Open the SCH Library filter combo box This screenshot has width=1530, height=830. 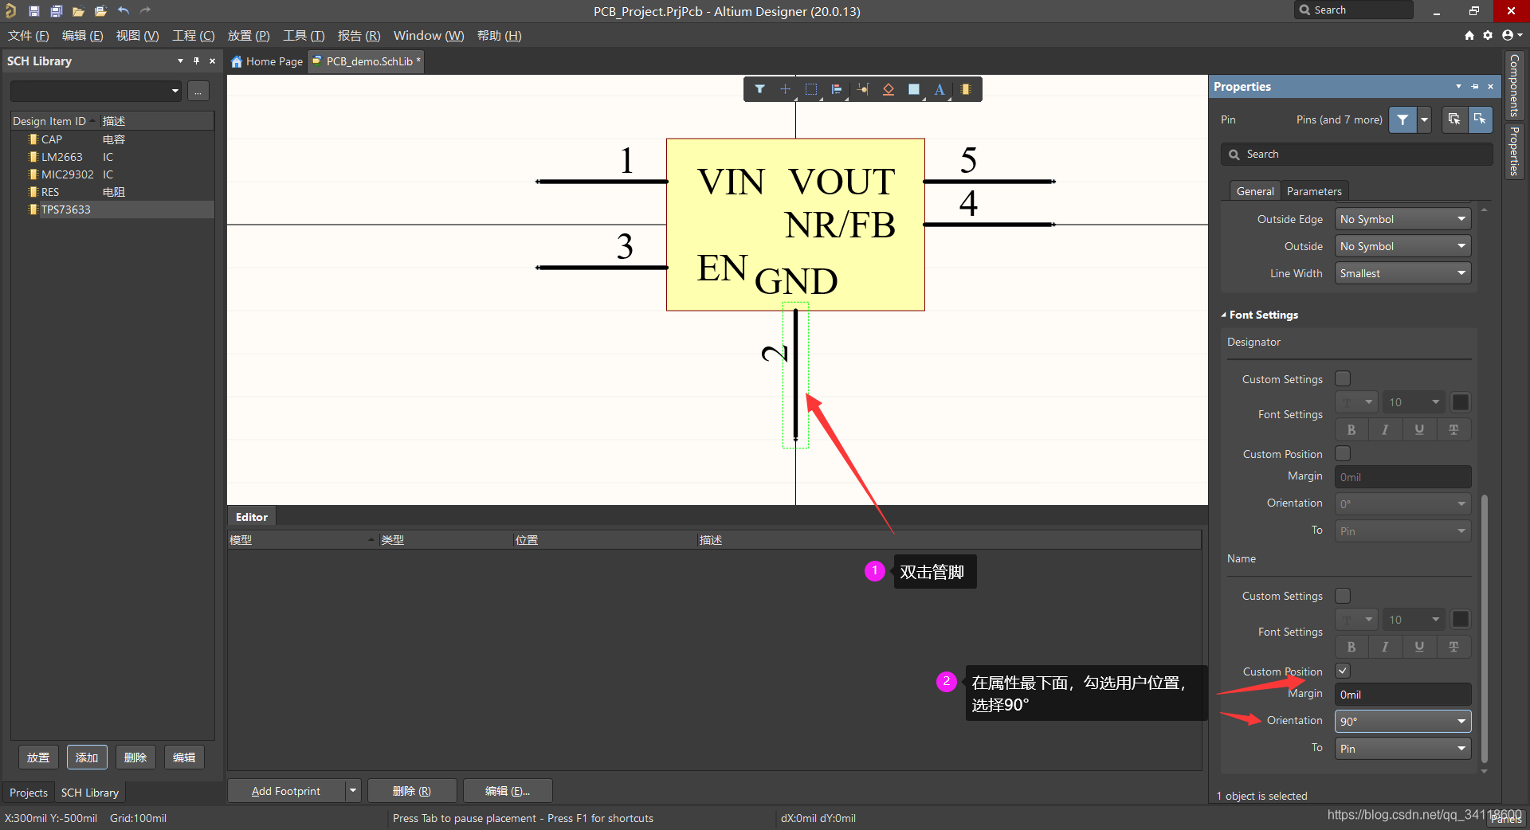pyautogui.click(x=96, y=91)
